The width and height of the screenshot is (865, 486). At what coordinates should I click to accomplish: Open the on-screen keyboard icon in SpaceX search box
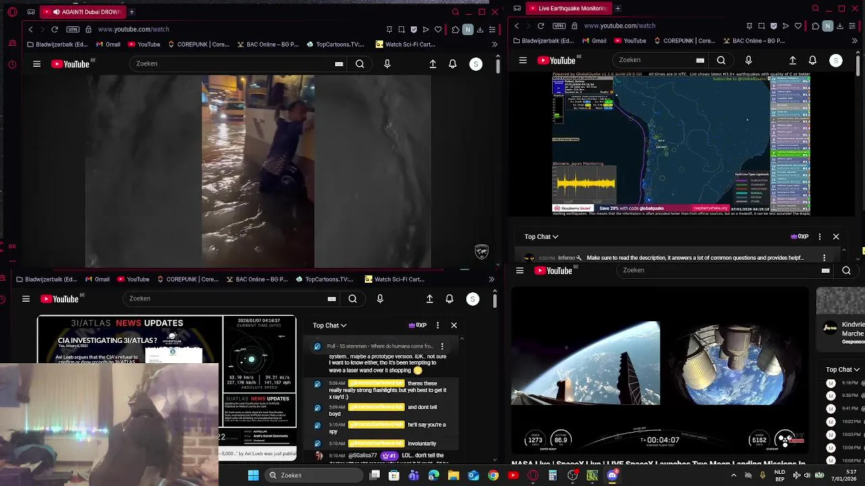826,271
